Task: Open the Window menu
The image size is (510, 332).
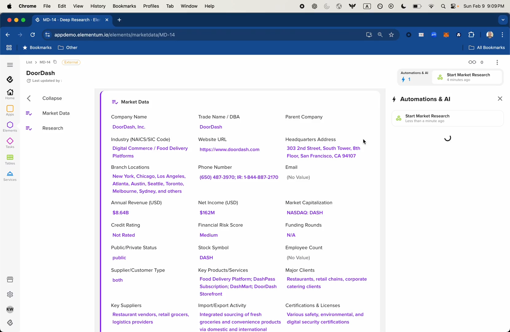Action: tap(189, 6)
